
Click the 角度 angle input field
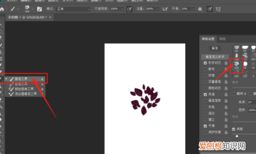[252, 102]
